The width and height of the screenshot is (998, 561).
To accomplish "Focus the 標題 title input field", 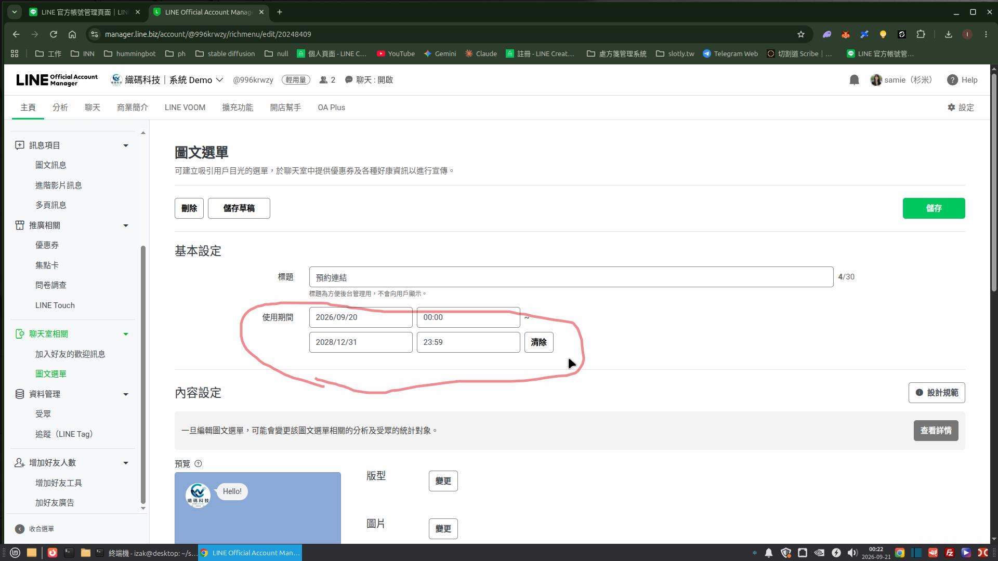I will click(571, 277).
